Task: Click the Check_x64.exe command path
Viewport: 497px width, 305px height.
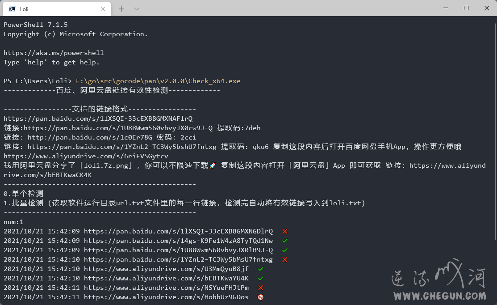Action: point(158,81)
